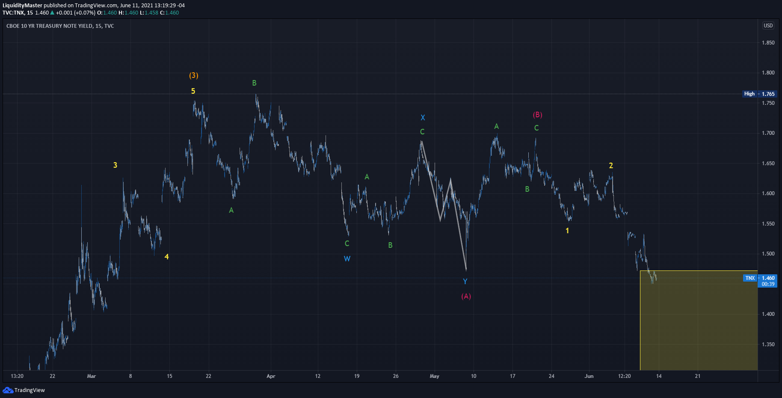Viewport: 782px width, 398px height.
Task: Click the Apr label on time axis
Action: tap(271, 376)
